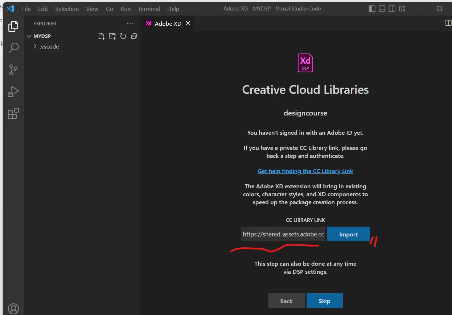Open the Edit menu
This screenshot has width=452, height=315.
tap(43, 9)
